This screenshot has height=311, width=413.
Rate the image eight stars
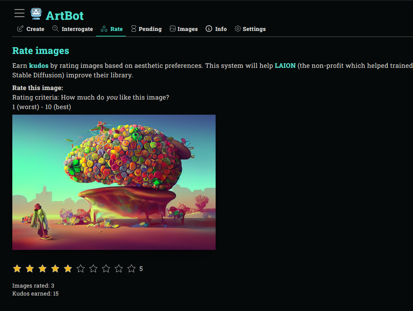(x=106, y=269)
